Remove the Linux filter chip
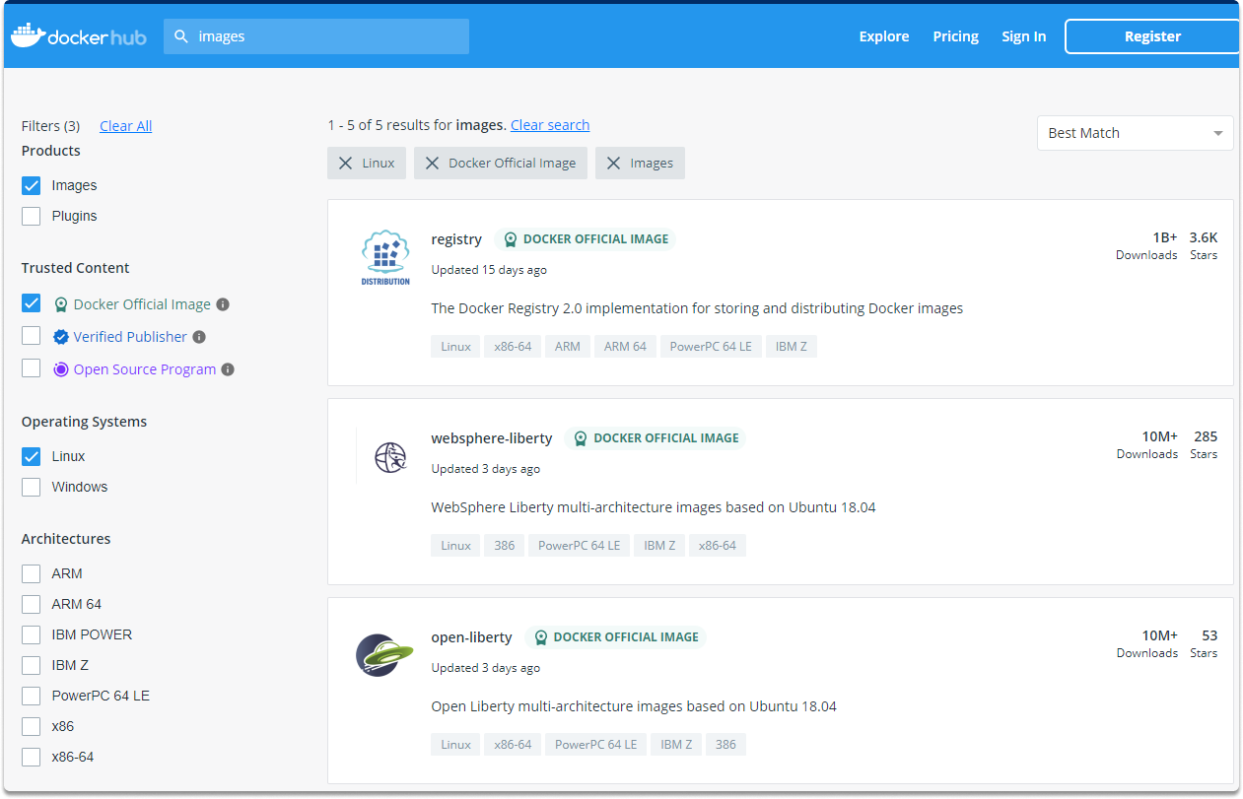Screen dimensions: 1243x799 pos(345,164)
